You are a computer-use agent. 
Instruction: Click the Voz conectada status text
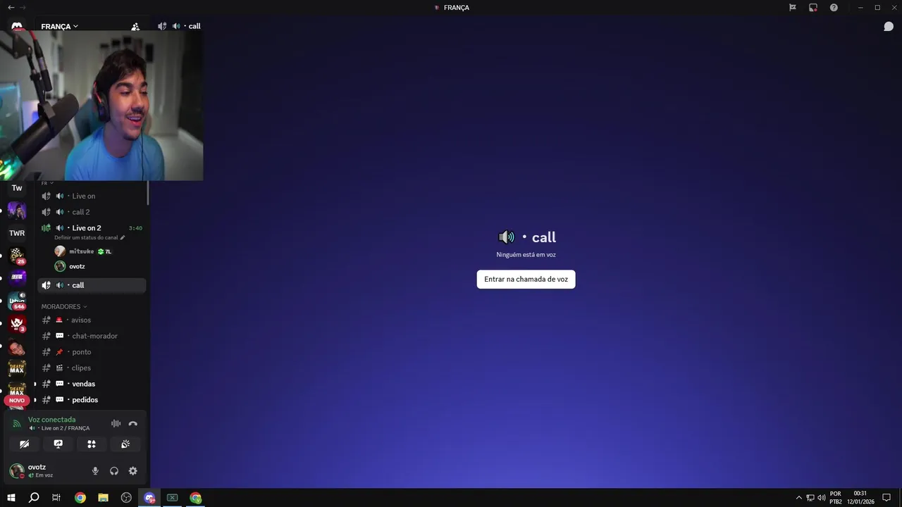pos(51,420)
